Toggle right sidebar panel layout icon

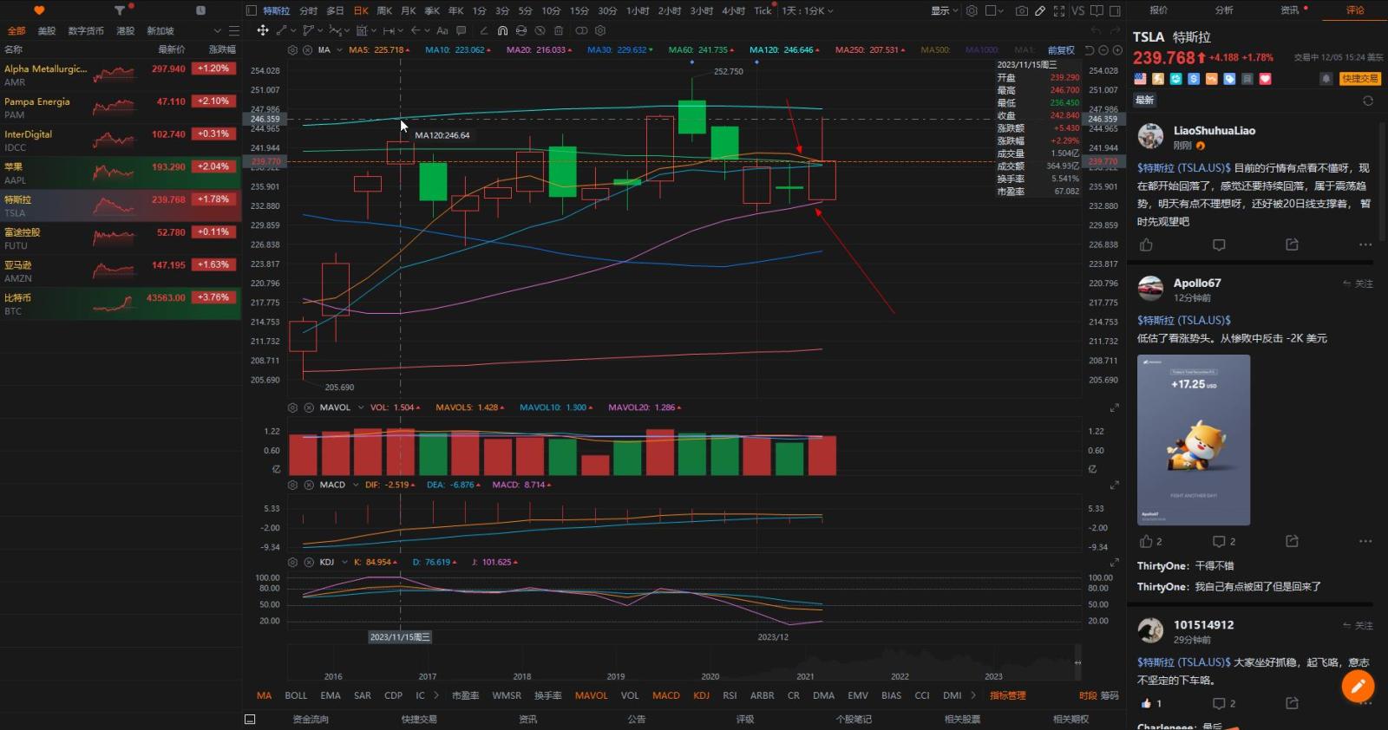[x=1116, y=10]
